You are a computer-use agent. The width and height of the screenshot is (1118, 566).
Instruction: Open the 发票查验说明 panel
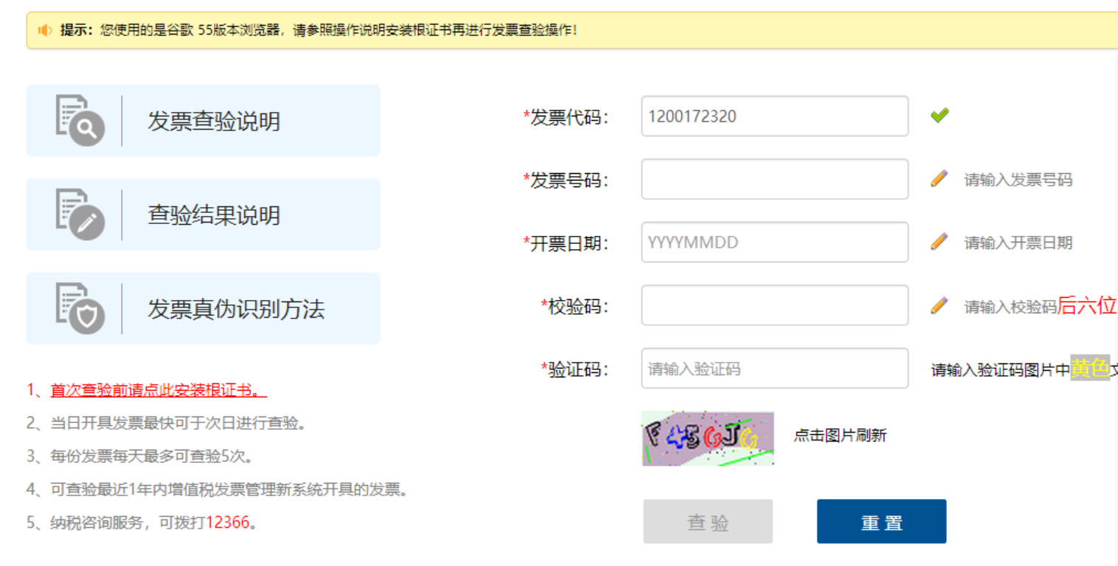tap(213, 121)
